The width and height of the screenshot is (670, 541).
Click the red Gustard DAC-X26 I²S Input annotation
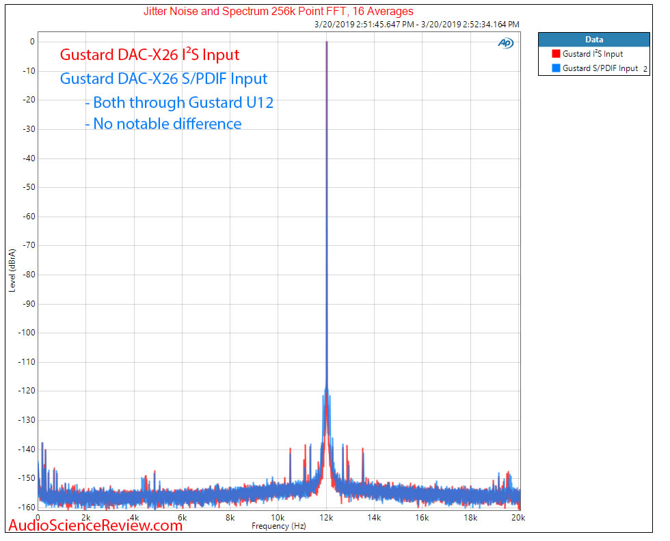150,54
